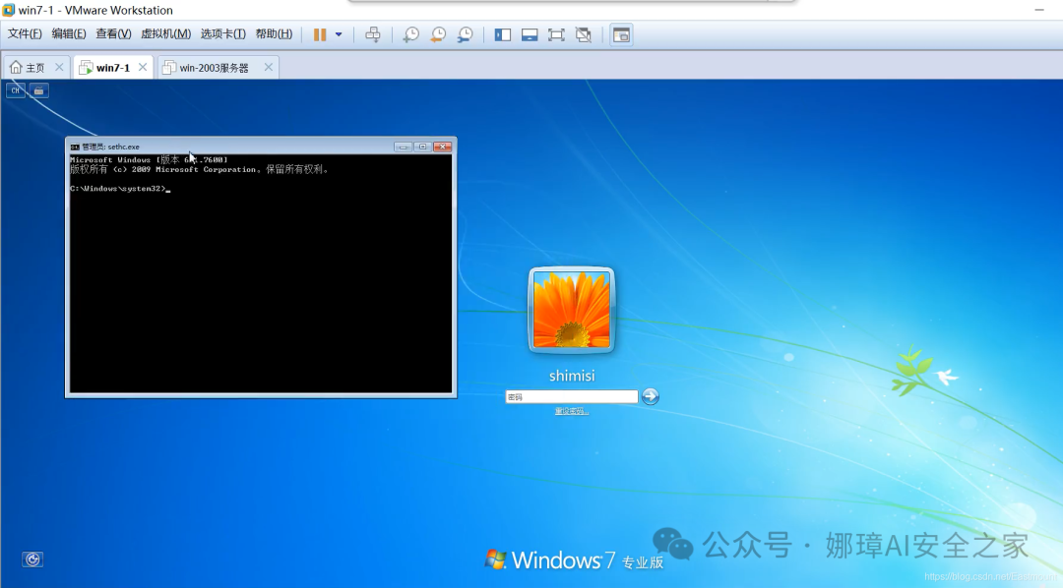Enter full screen mode icon
The image size is (1063, 588).
[x=556, y=34]
